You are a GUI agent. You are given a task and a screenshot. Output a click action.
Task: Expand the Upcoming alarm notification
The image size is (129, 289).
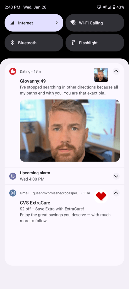pyautogui.click(x=116, y=176)
